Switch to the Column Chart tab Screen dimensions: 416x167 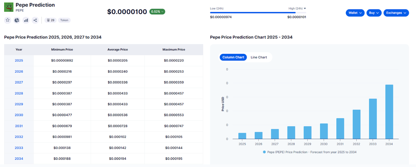[233, 57]
